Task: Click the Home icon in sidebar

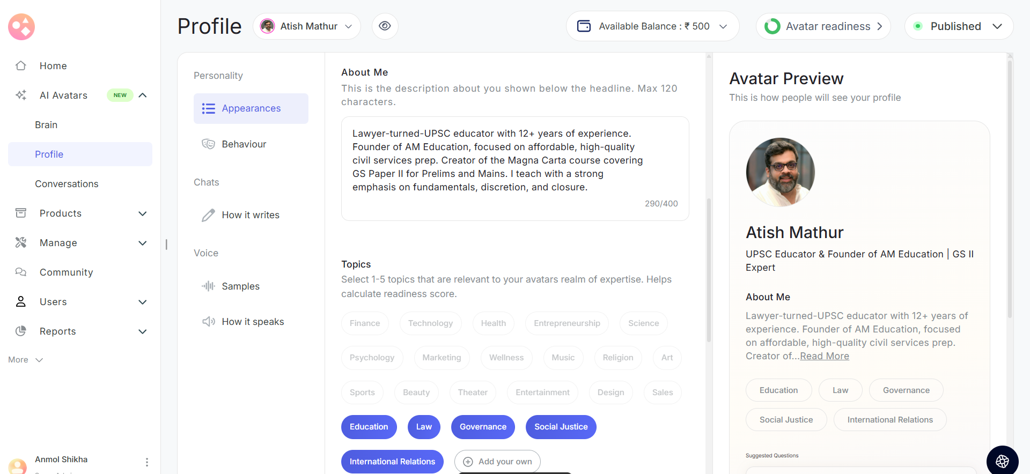Action: point(21,66)
